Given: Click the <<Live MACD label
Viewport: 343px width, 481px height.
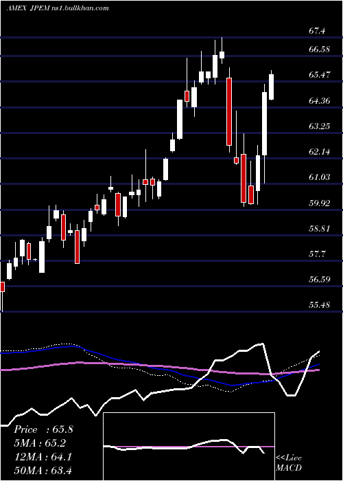Looking at the screenshot, I should coord(289,462).
